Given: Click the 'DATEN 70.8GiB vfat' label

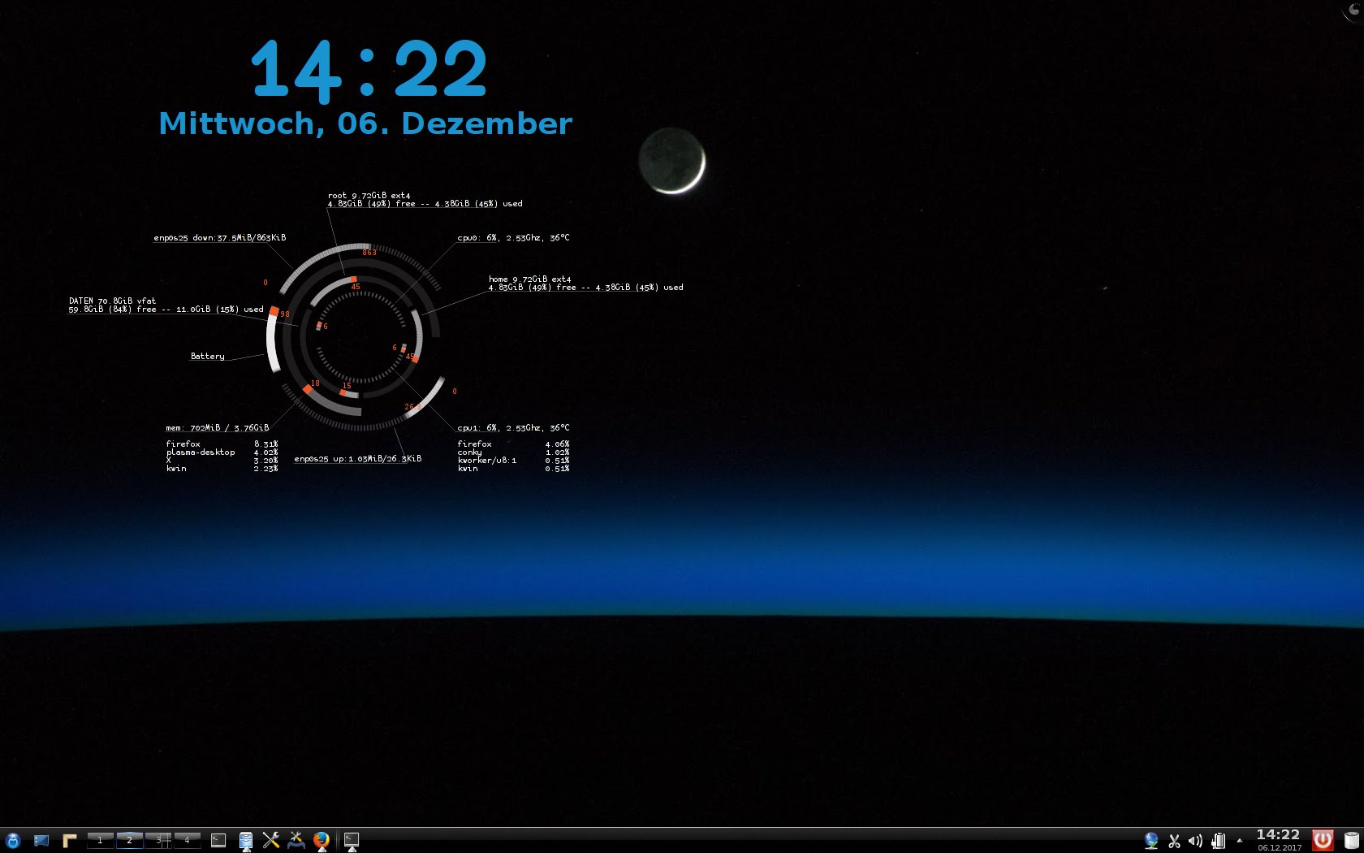Looking at the screenshot, I should click(112, 301).
